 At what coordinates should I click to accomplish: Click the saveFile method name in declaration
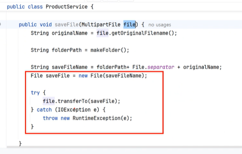(67, 25)
